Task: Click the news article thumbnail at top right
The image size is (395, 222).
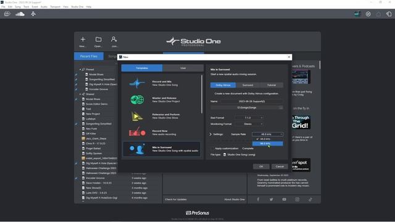Action: click(x=301, y=76)
